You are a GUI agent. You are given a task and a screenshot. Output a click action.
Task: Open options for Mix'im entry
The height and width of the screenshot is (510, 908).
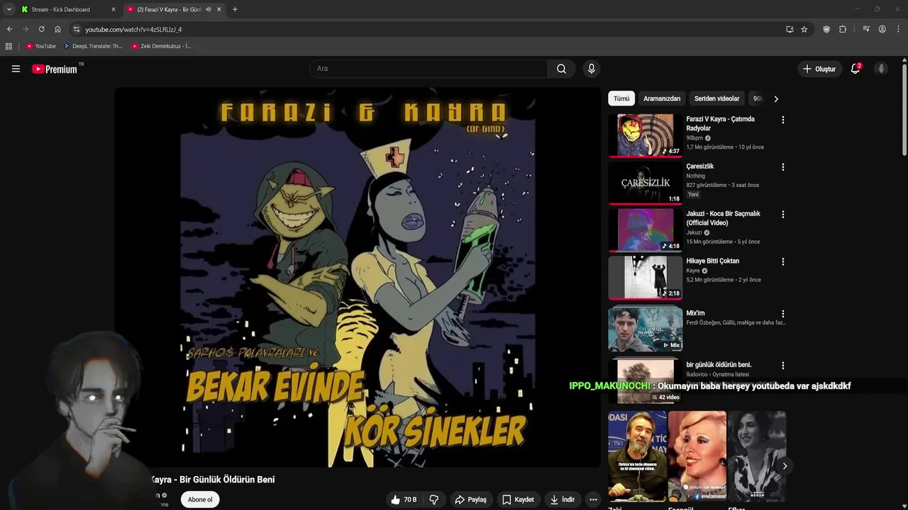coord(783,314)
